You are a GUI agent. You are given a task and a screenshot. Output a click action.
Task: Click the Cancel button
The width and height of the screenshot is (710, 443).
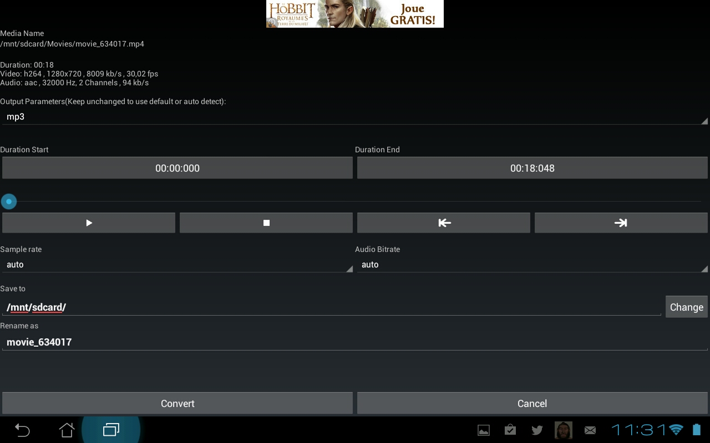(x=532, y=403)
